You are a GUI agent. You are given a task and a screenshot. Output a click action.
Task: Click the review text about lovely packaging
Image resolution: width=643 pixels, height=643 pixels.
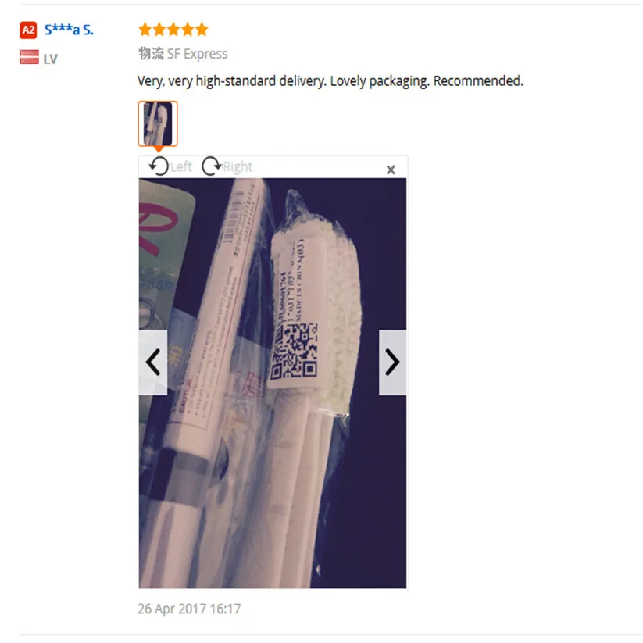click(x=330, y=80)
